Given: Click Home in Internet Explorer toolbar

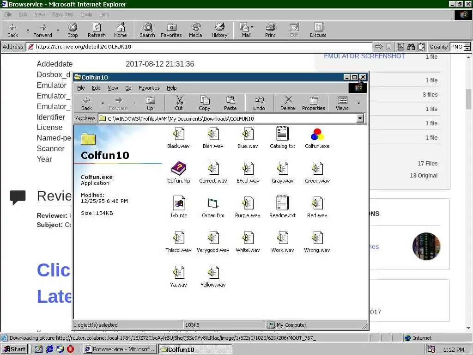Looking at the screenshot, I should (121, 30).
